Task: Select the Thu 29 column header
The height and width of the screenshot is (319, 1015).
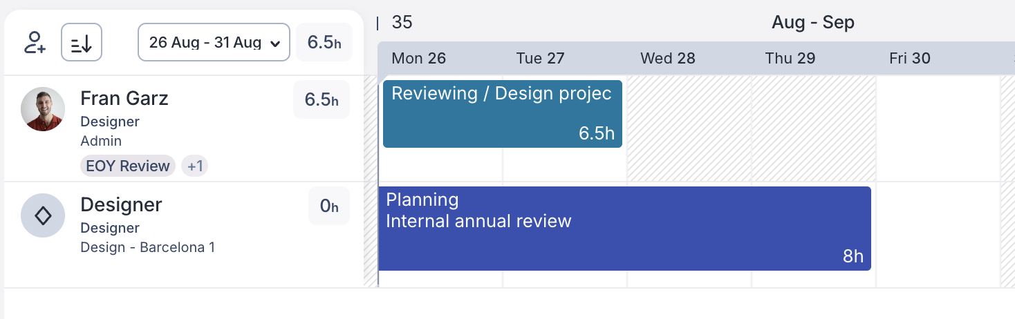Action: pyautogui.click(x=790, y=59)
